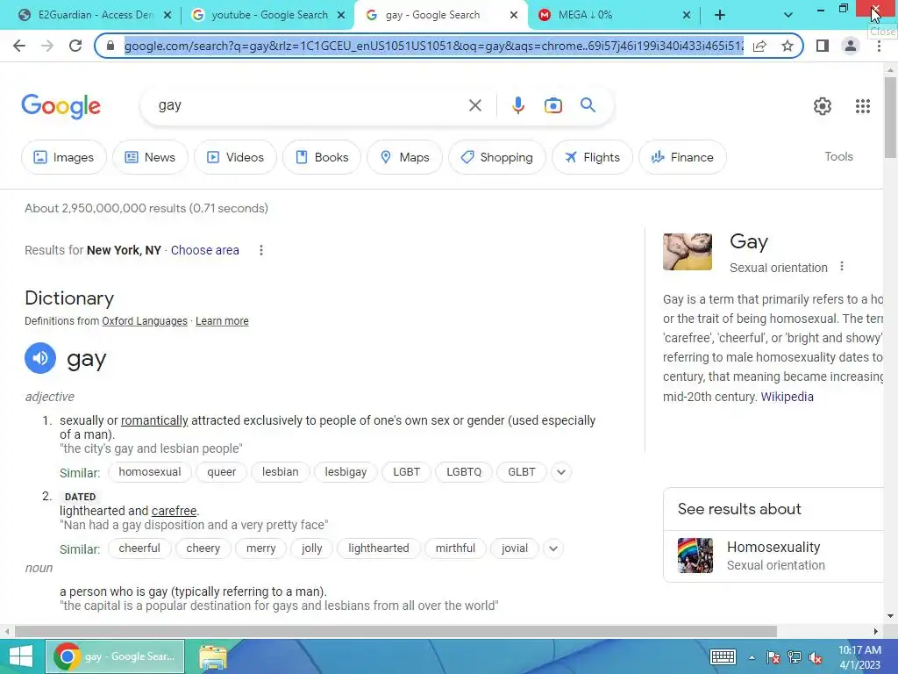Image resolution: width=898 pixels, height=674 pixels.
Task: Click the Choose area link
Action: pos(204,250)
